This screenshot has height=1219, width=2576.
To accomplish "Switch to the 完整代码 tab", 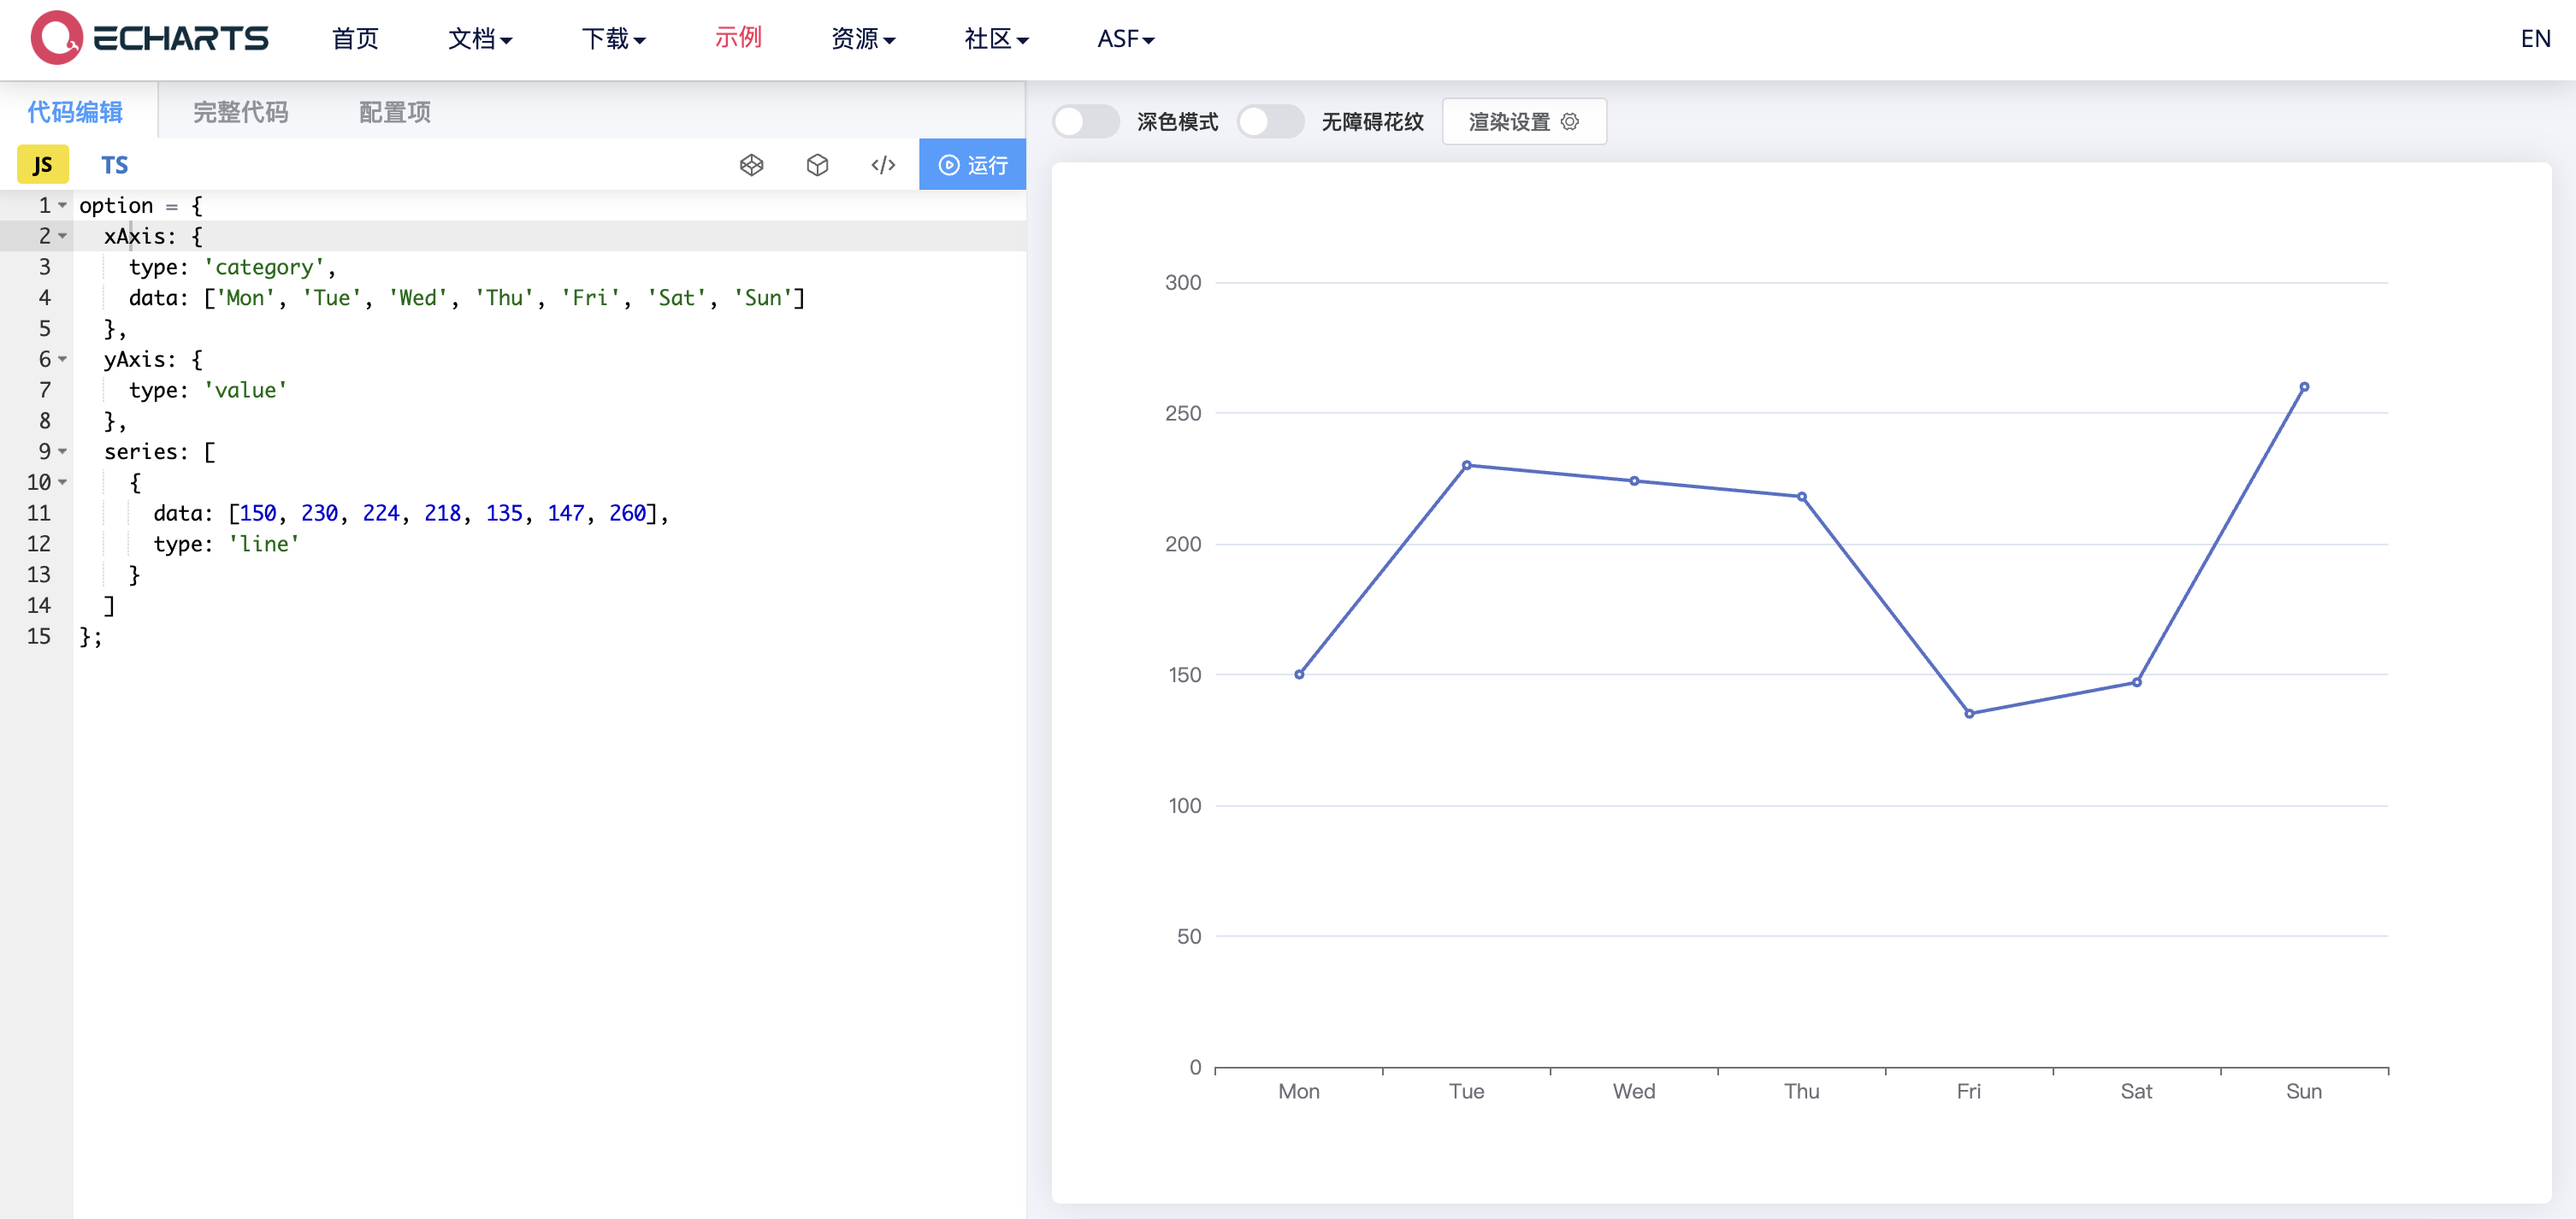I will 240,112.
